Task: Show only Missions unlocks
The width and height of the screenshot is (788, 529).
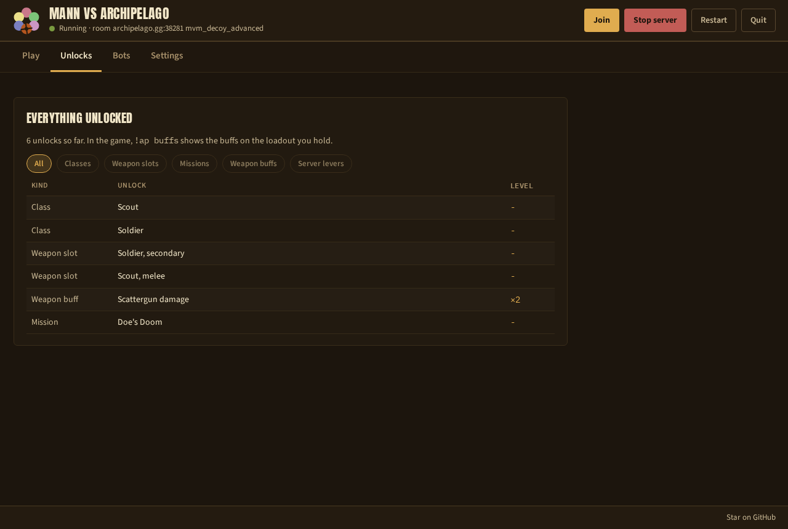Action: tap(195, 164)
